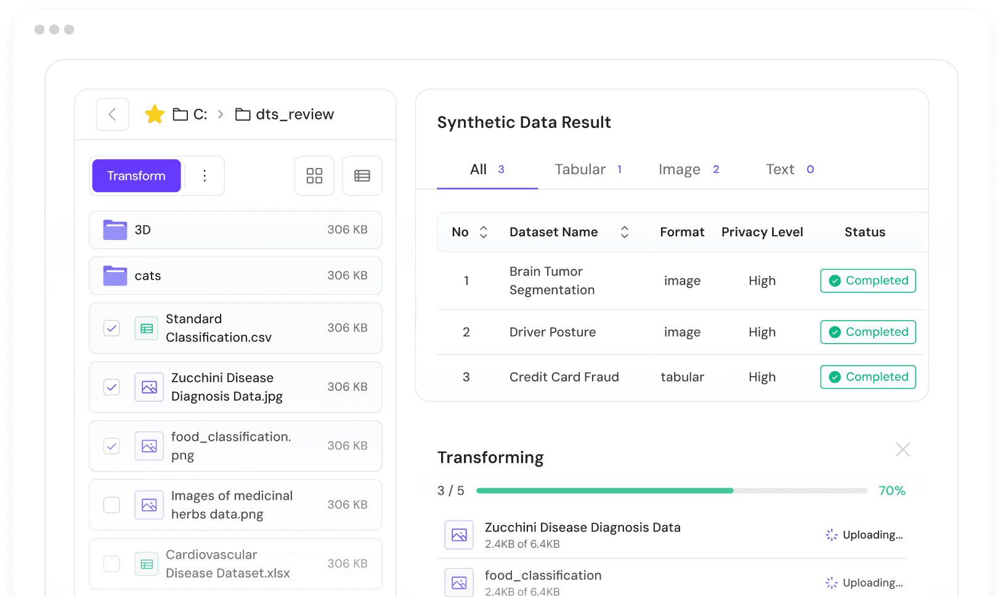Click the 70% transforming progress bar
Image resolution: width=1003 pixels, height=597 pixels.
click(x=671, y=491)
